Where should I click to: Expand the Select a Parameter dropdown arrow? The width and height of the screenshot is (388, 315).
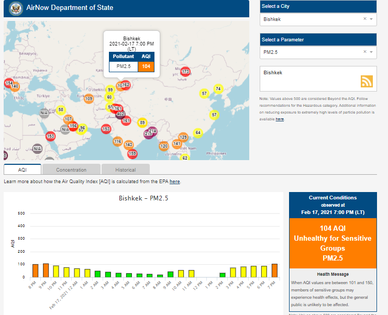pos(371,52)
